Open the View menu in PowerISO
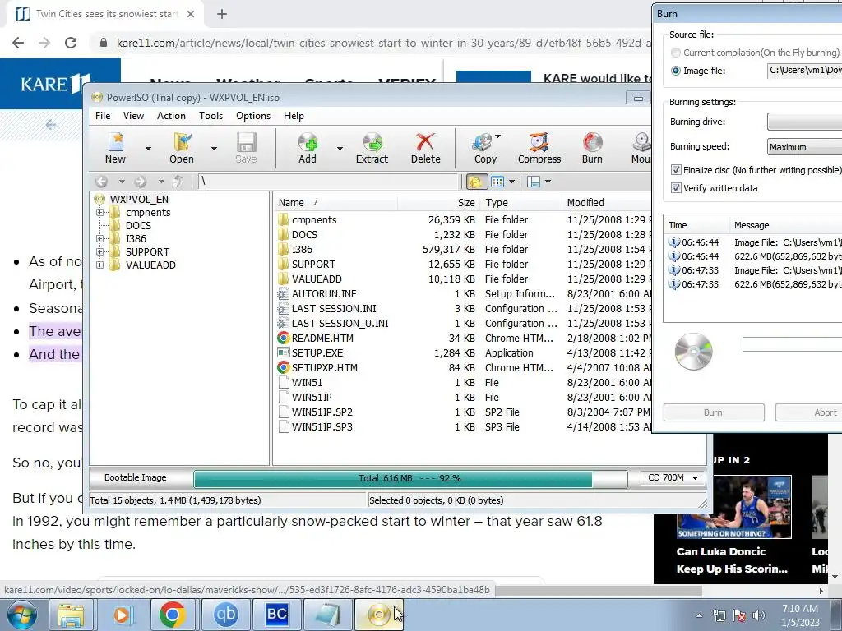 point(133,116)
